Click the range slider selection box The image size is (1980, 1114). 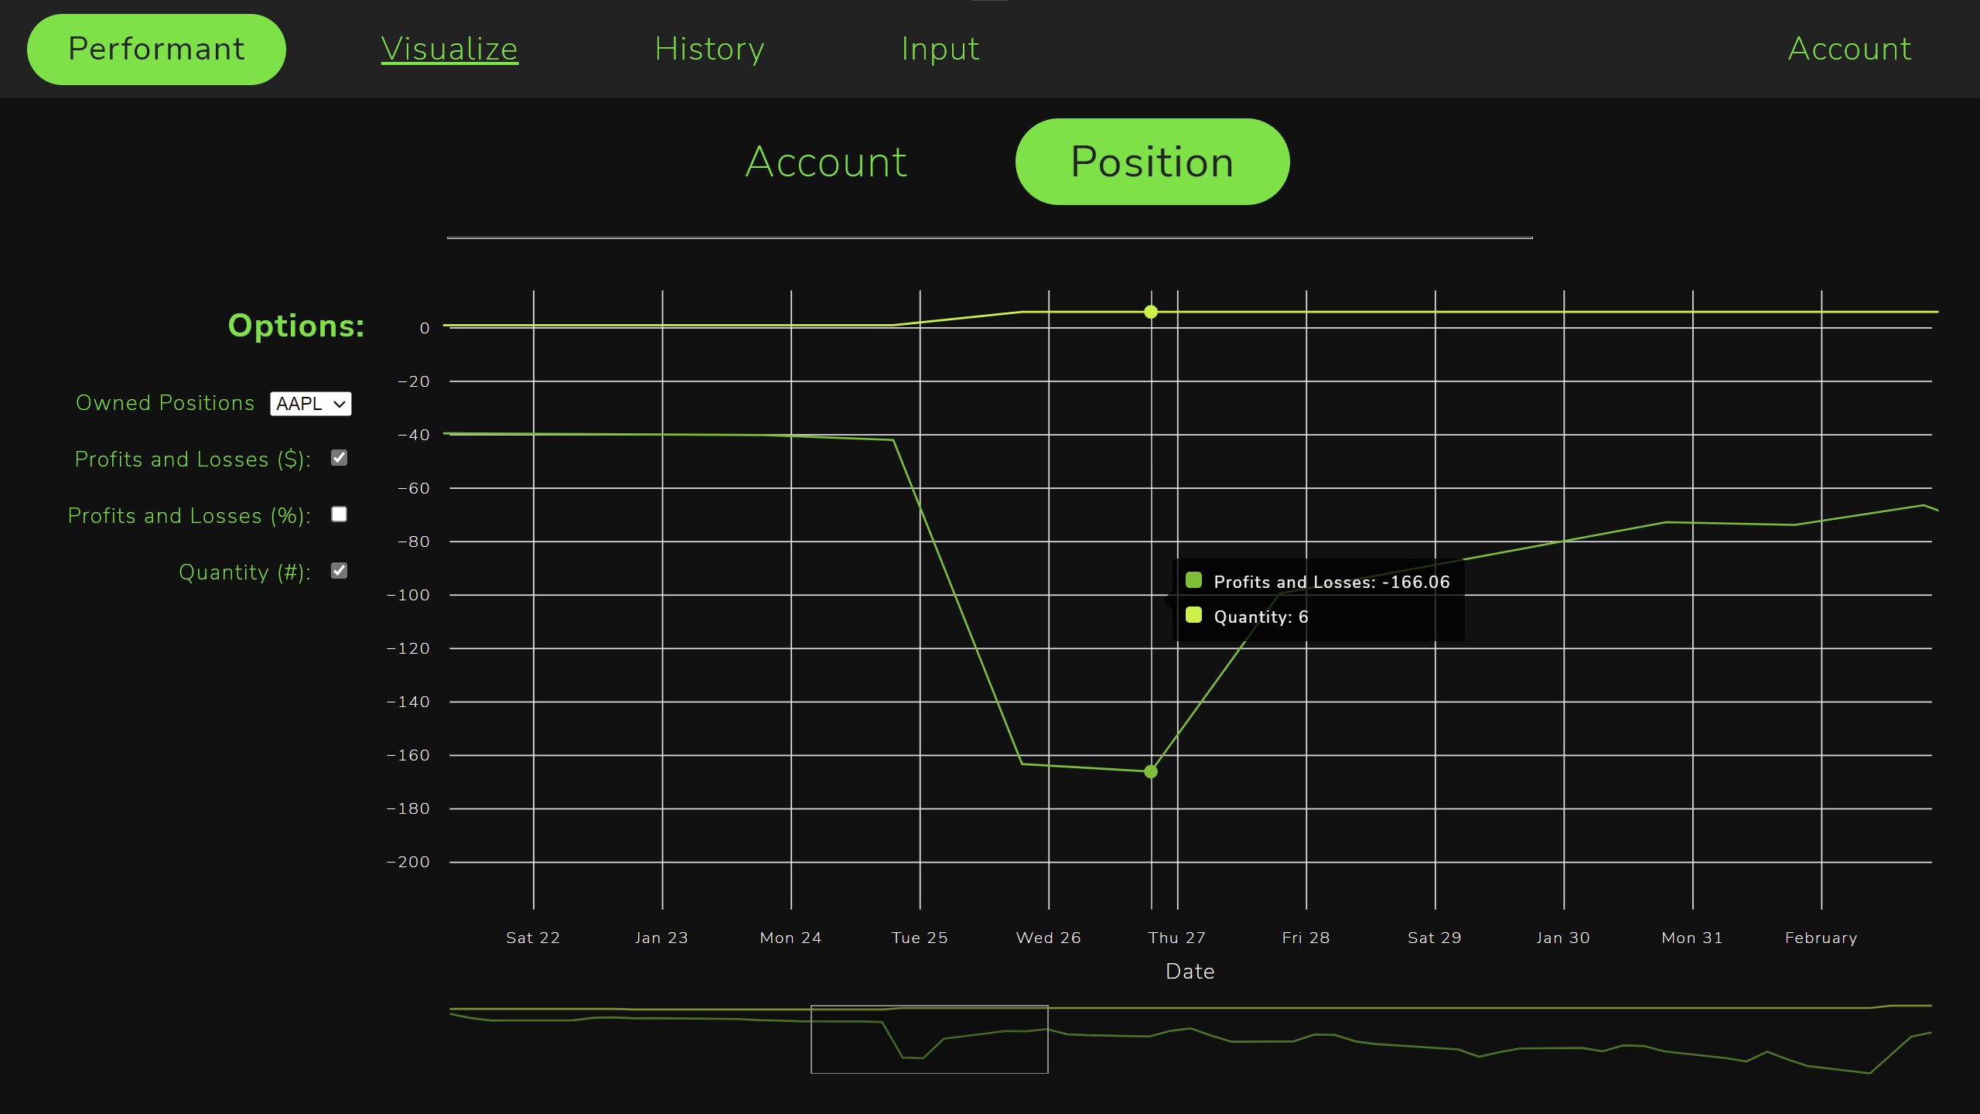tap(929, 1039)
